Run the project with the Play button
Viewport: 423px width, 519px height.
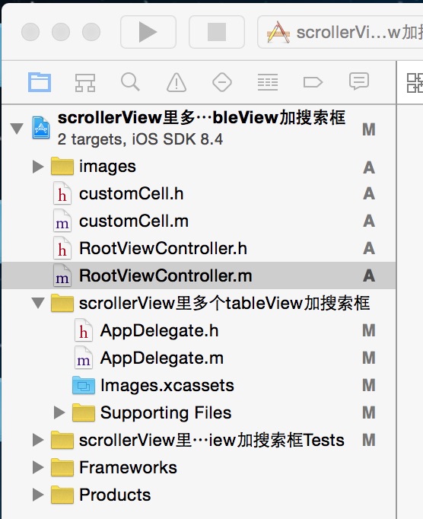pos(148,32)
